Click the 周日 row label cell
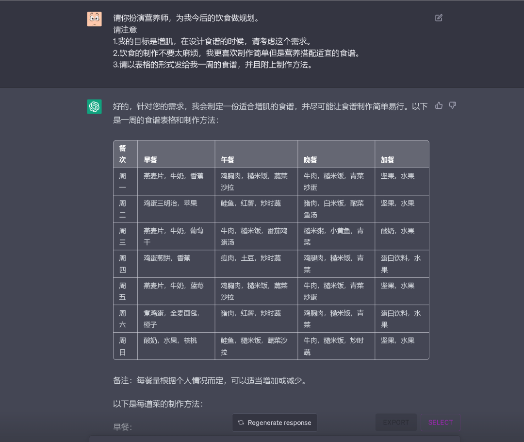The image size is (524, 442). (122, 346)
